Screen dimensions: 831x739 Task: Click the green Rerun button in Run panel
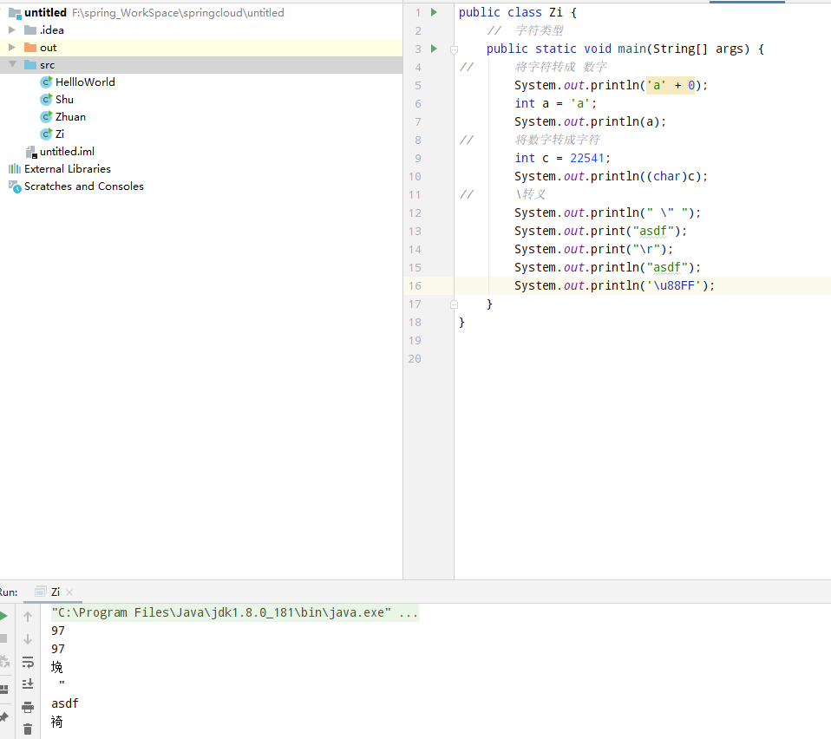tap(3, 616)
